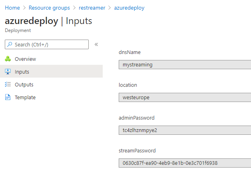Click the Overview icon in sidebar
This screenshot has height=188, width=251.
[8, 59]
